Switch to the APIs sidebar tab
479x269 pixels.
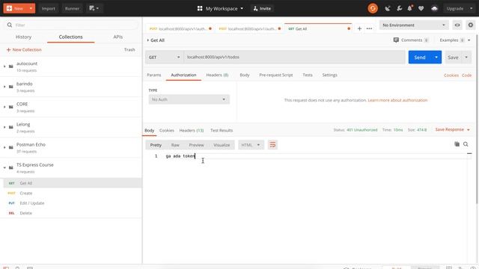pyautogui.click(x=118, y=37)
